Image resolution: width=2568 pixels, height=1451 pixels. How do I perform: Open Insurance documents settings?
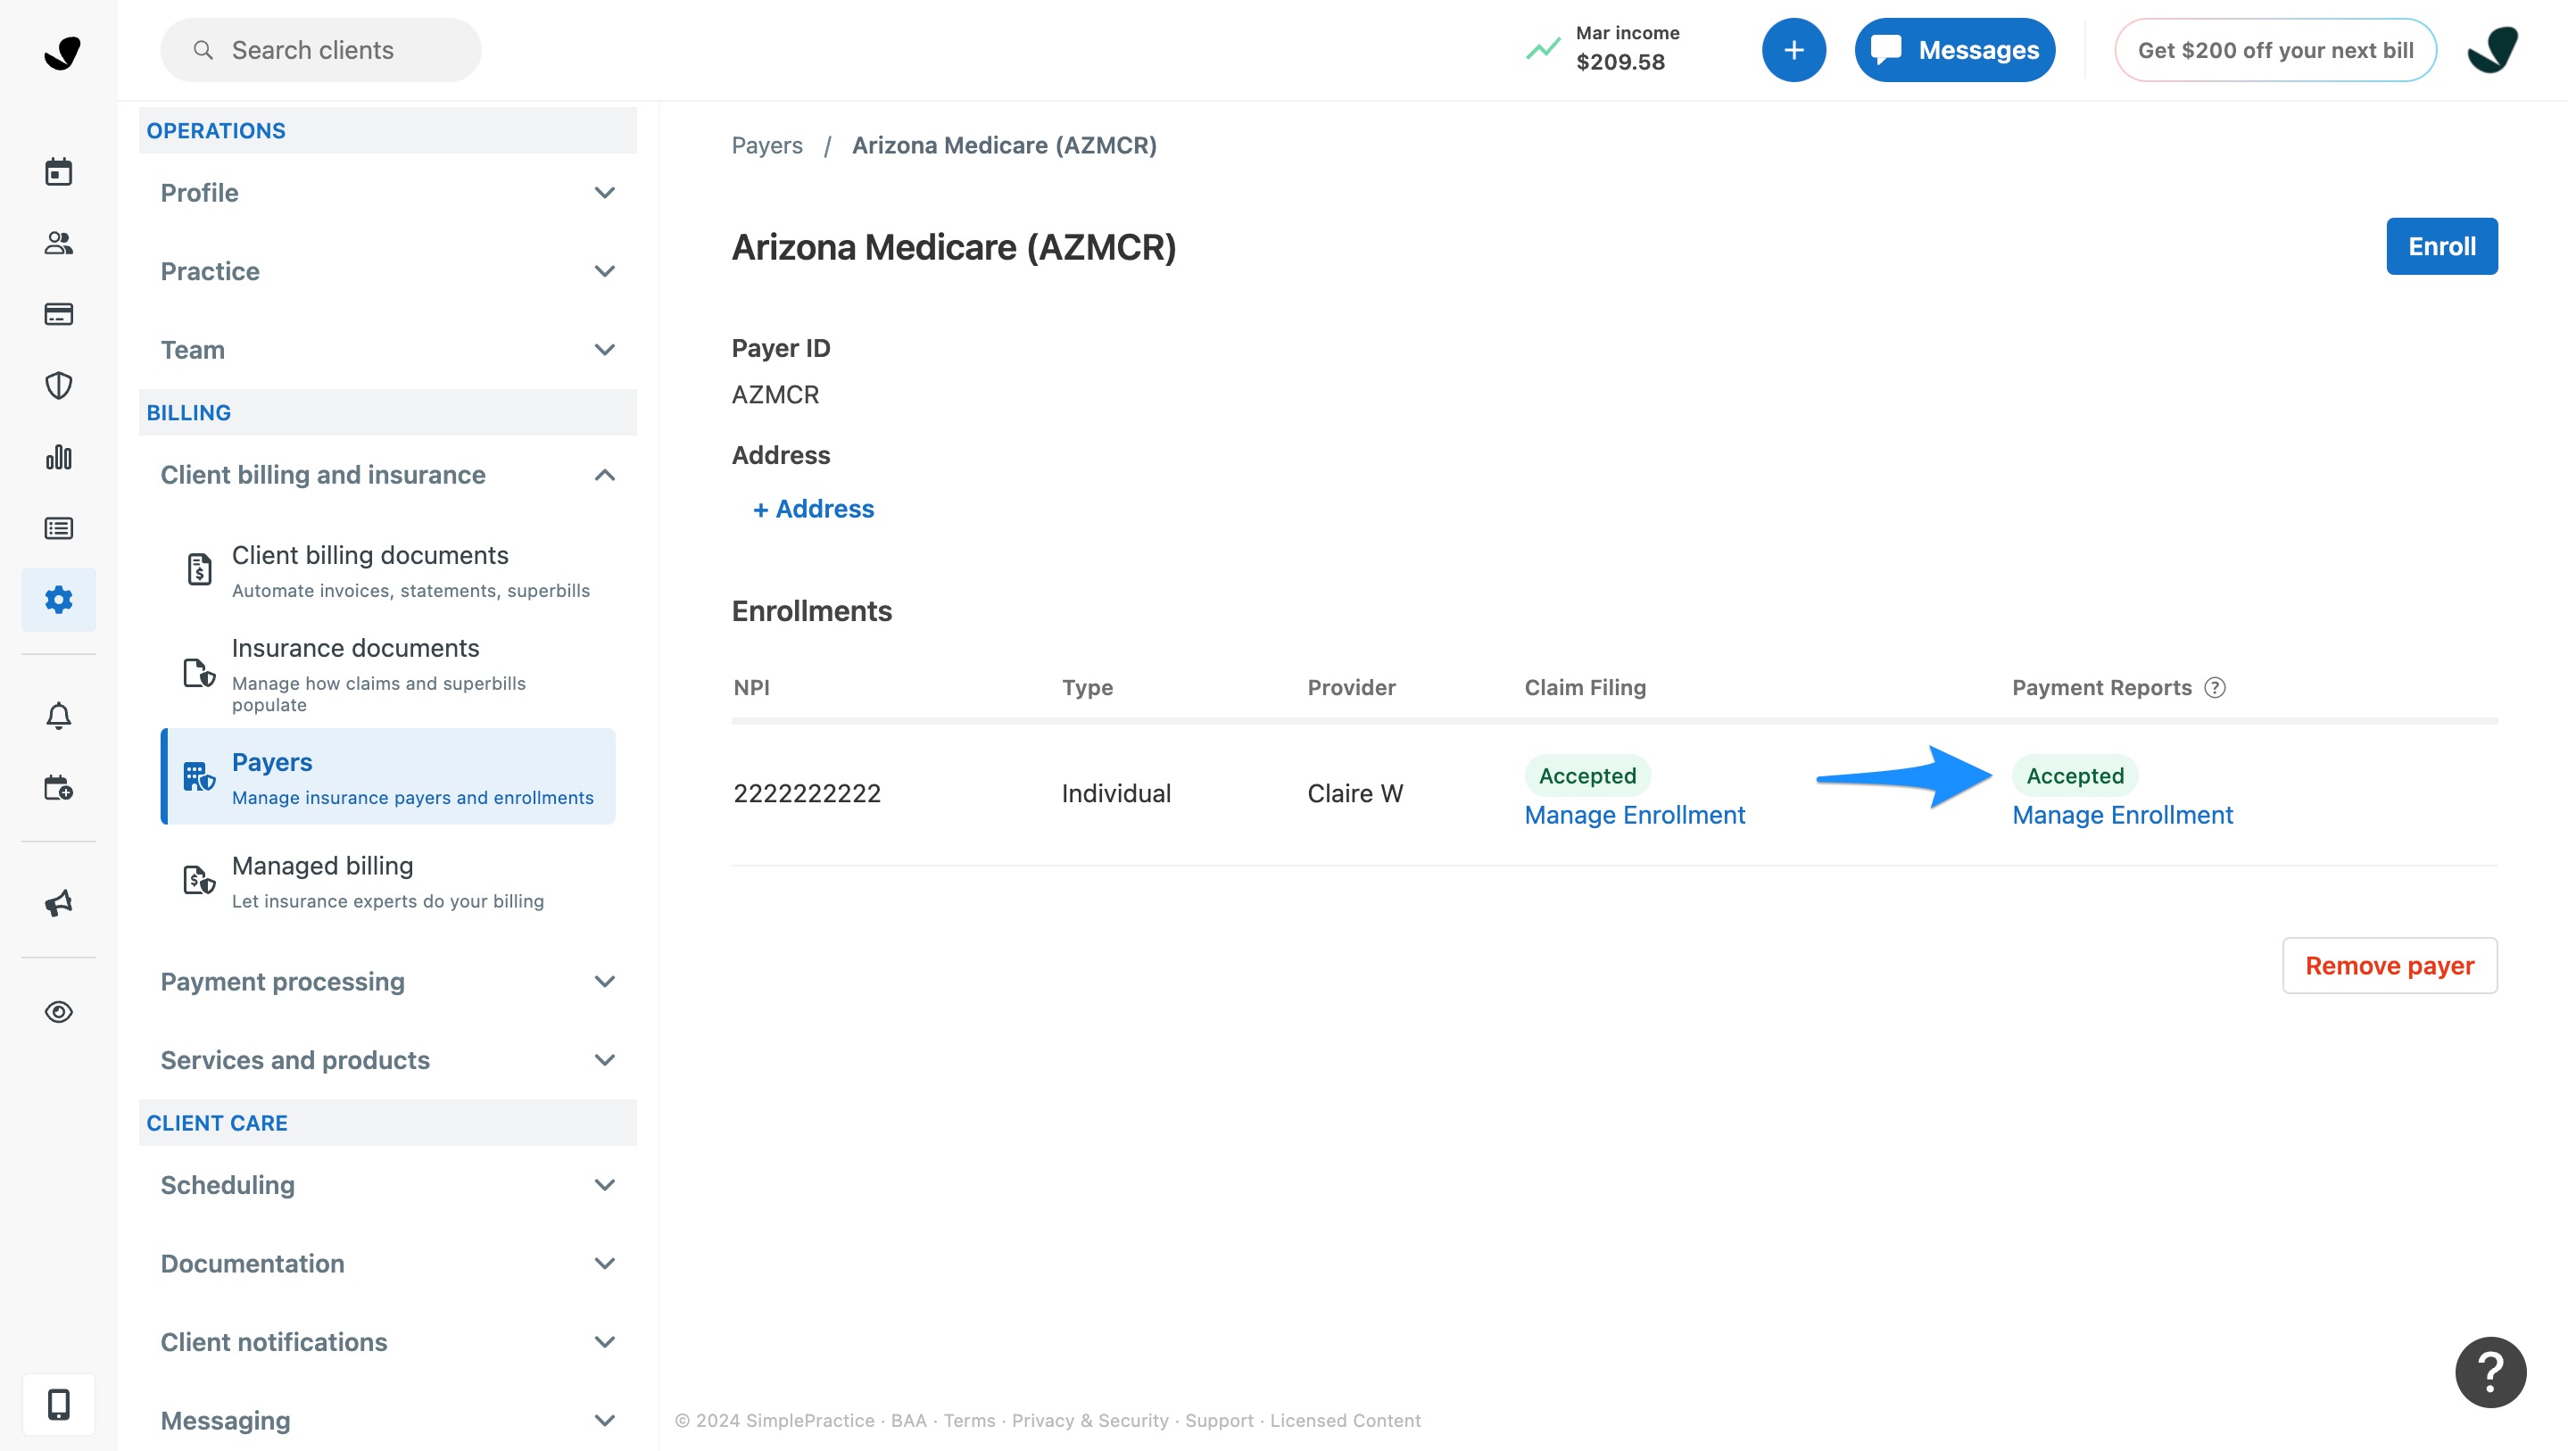[x=389, y=676]
